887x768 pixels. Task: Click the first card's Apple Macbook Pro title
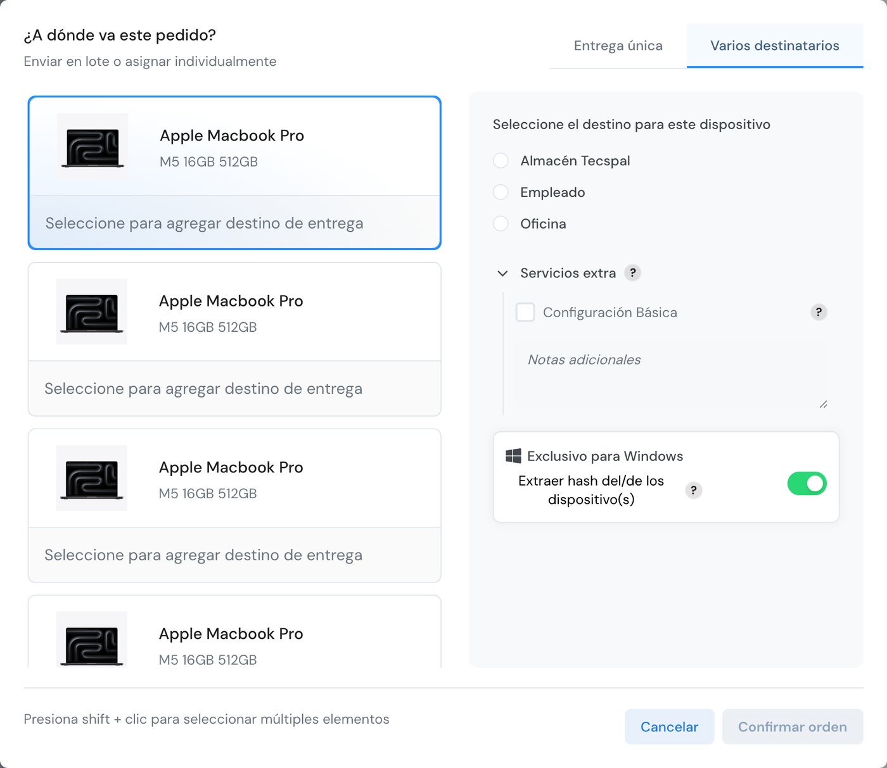[232, 135]
